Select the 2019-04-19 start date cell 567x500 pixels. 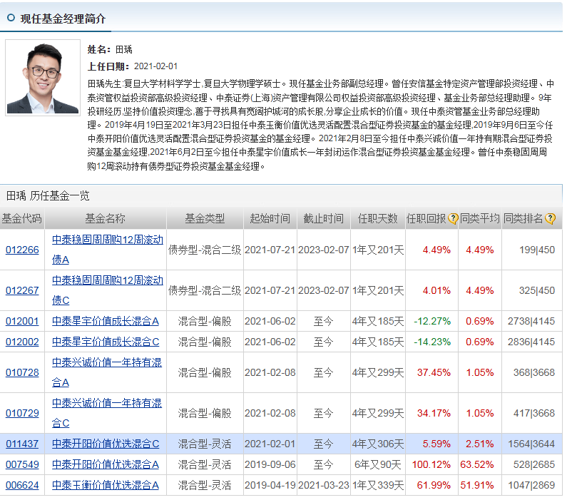[x=270, y=485]
